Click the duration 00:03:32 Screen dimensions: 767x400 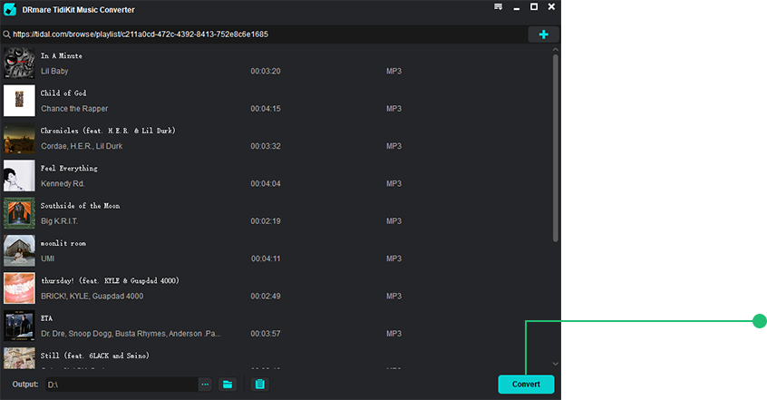coord(266,146)
